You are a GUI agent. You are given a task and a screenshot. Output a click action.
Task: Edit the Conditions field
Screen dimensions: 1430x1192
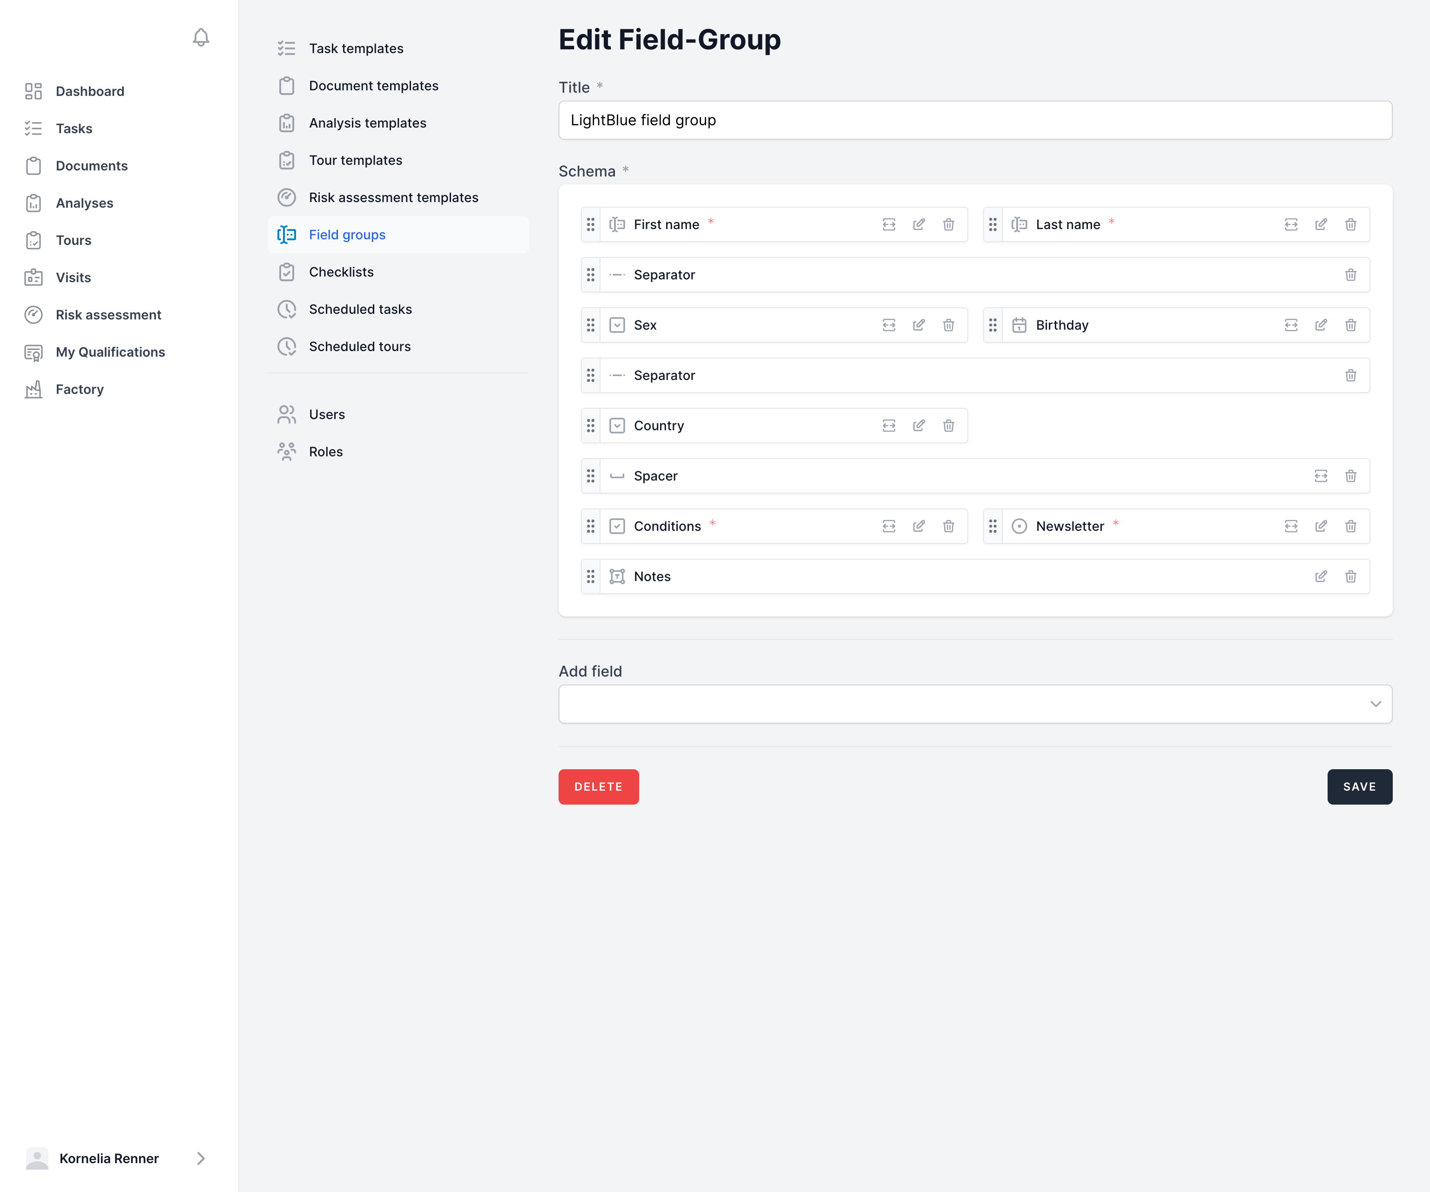[x=918, y=527]
